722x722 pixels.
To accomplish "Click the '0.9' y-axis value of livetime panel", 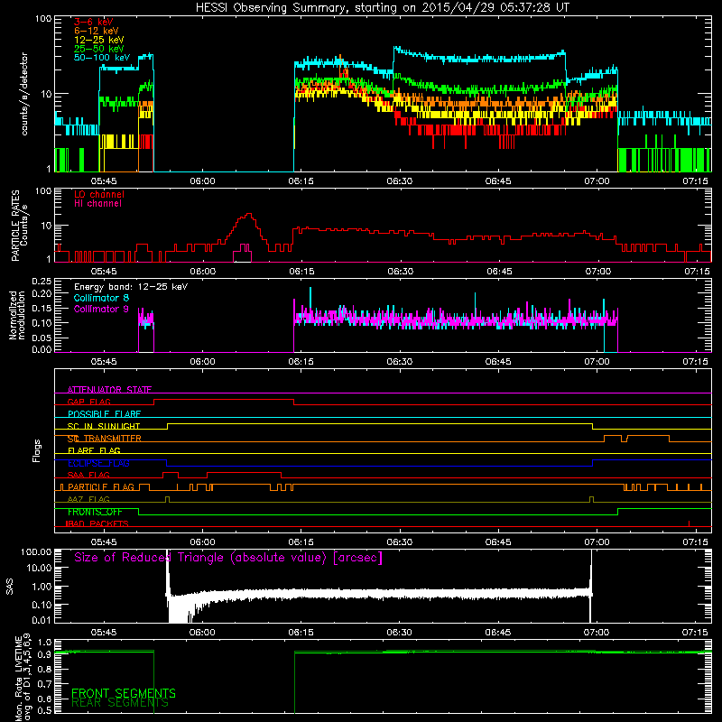I will [x=44, y=654].
